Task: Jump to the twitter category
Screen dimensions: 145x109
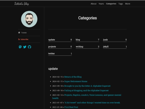Action: 60,54
